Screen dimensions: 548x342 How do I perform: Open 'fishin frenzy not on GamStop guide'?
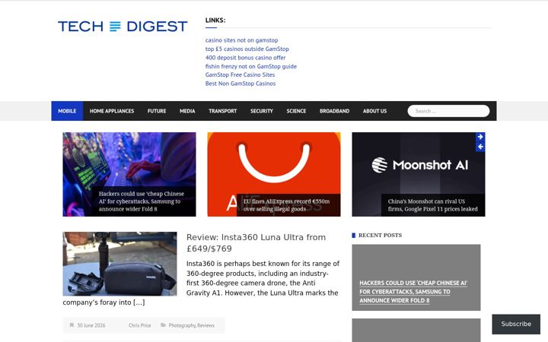[x=251, y=66]
